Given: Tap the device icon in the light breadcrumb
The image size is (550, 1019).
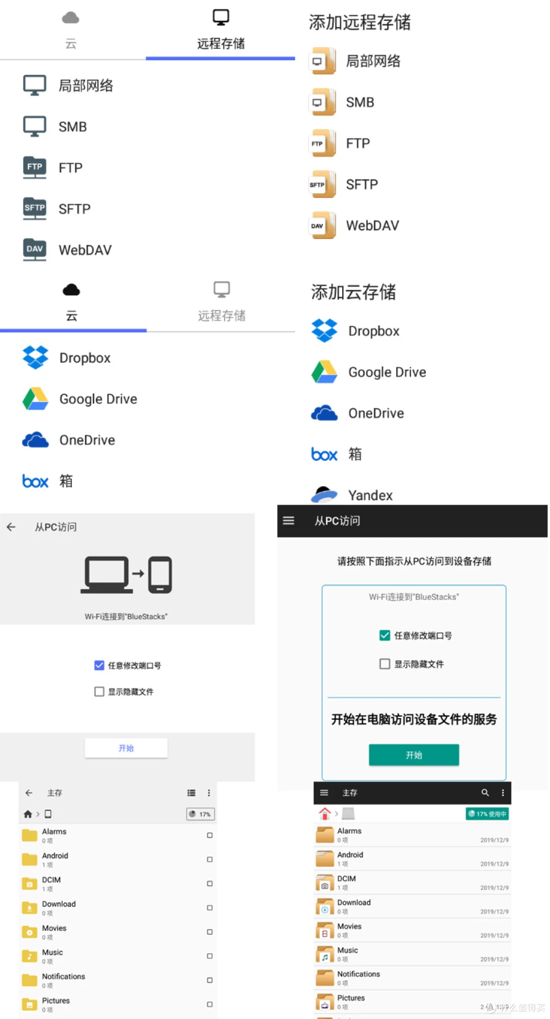Looking at the screenshot, I should pyautogui.click(x=48, y=814).
